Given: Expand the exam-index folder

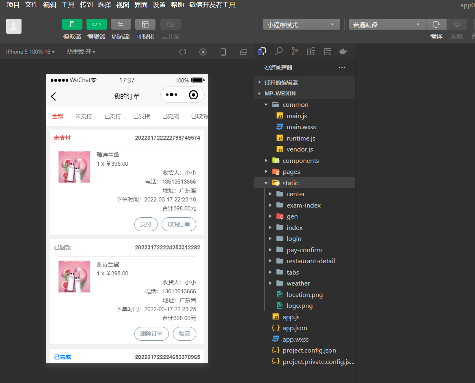Looking at the screenshot, I should click(305, 205).
